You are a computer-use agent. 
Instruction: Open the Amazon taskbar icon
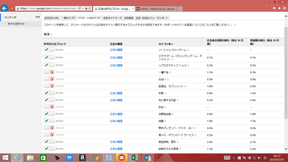[82, 157]
